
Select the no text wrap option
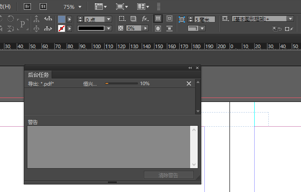point(158,19)
